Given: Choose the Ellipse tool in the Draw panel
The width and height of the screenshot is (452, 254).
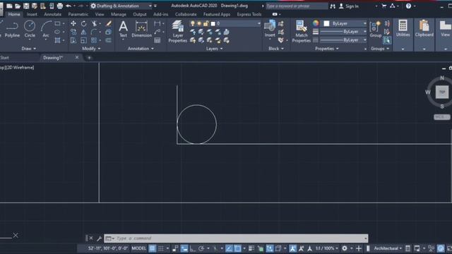Looking at the screenshot, I should (57, 32).
